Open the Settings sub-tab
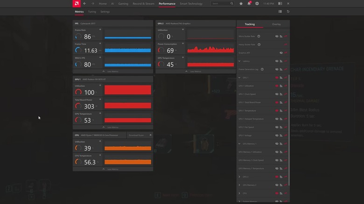Viewport: 364px width, 204px height. tap(105, 12)
